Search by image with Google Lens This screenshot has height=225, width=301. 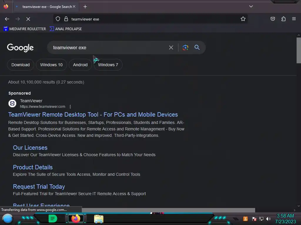(x=185, y=47)
